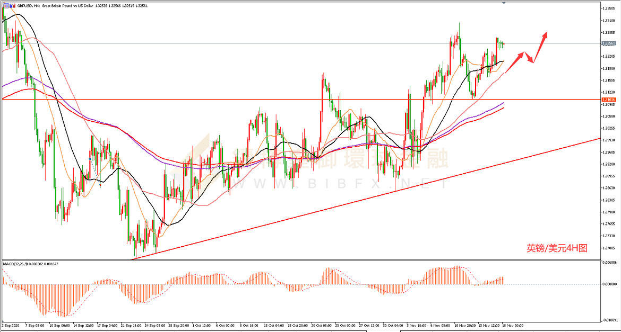Click the 21 Sep 16:00 time axis label
Image resolution: width=621 pixels, height=332 pixels.
(x=131, y=326)
